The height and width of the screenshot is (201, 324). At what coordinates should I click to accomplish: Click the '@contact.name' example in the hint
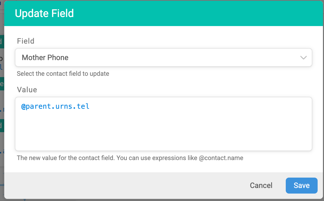tap(221, 158)
